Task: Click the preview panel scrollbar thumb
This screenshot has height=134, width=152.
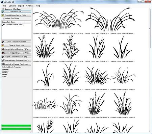Action: 150,29
